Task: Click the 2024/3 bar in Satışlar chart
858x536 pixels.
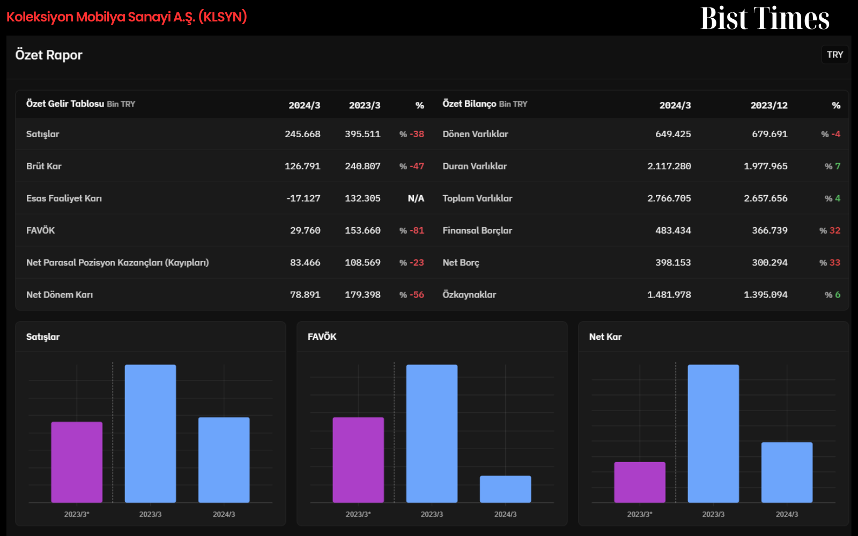Action: pyautogui.click(x=224, y=460)
